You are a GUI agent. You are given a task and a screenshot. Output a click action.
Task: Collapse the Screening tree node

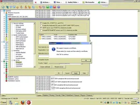pos(12,51)
